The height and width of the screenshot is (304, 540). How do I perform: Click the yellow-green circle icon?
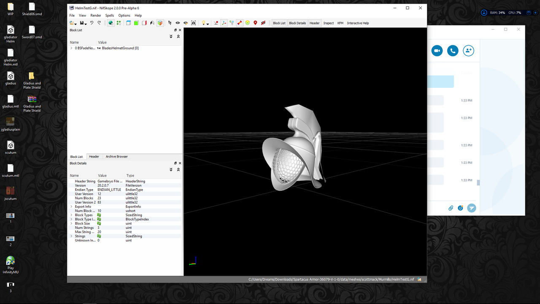point(248,23)
